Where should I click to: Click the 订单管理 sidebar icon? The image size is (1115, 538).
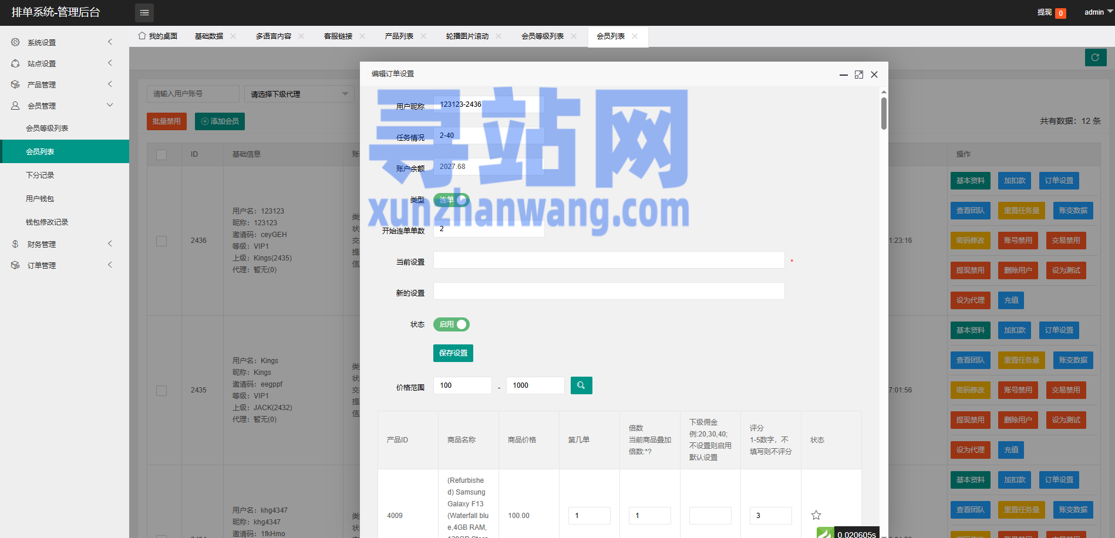point(15,265)
